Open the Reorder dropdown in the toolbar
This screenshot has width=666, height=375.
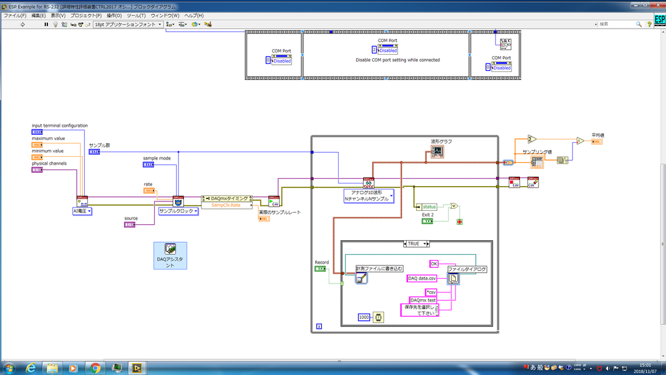[195, 25]
